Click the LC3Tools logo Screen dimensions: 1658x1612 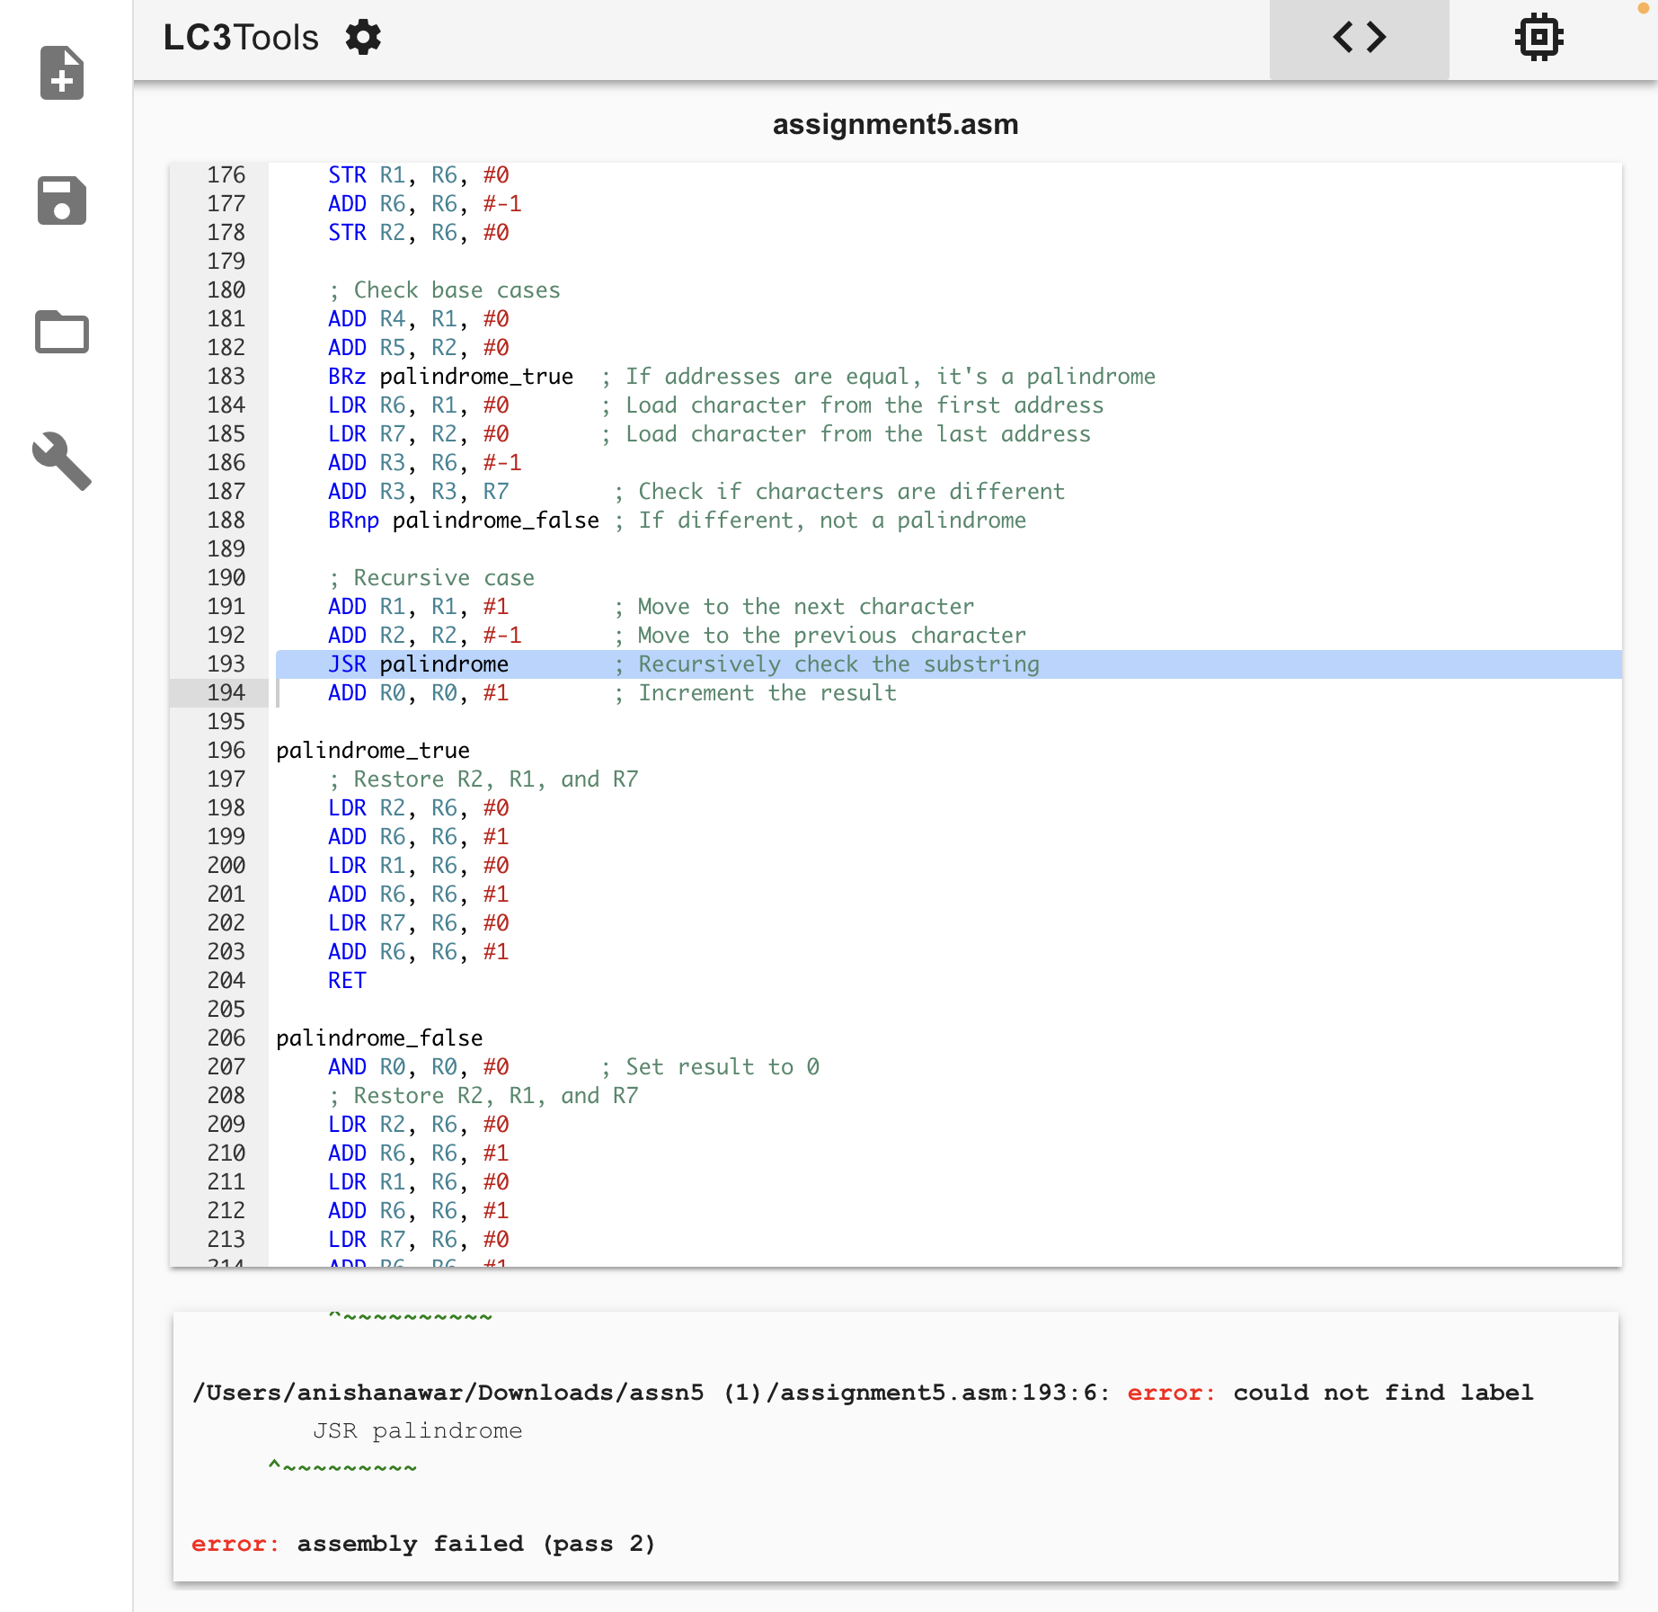241,37
